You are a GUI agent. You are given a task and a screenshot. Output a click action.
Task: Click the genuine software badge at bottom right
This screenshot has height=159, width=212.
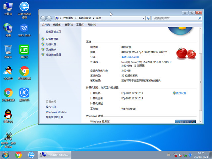coord(185,122)
